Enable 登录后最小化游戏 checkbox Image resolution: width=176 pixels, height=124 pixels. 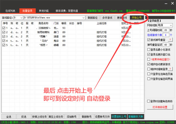pos(149,50)
